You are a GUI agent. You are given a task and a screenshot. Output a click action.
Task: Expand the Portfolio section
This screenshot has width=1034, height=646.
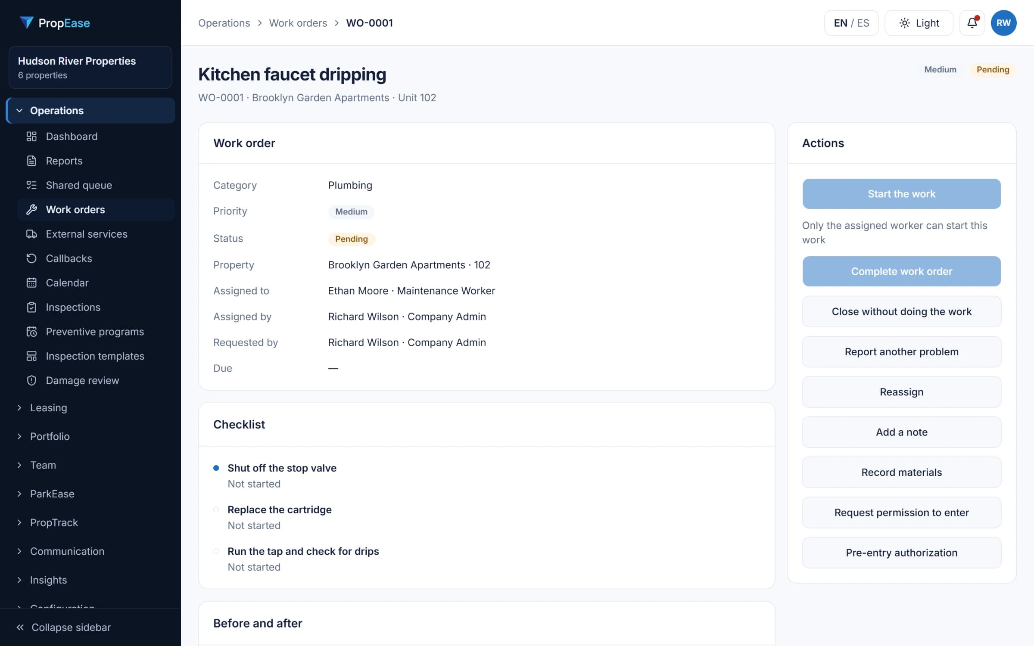[90, 436]
